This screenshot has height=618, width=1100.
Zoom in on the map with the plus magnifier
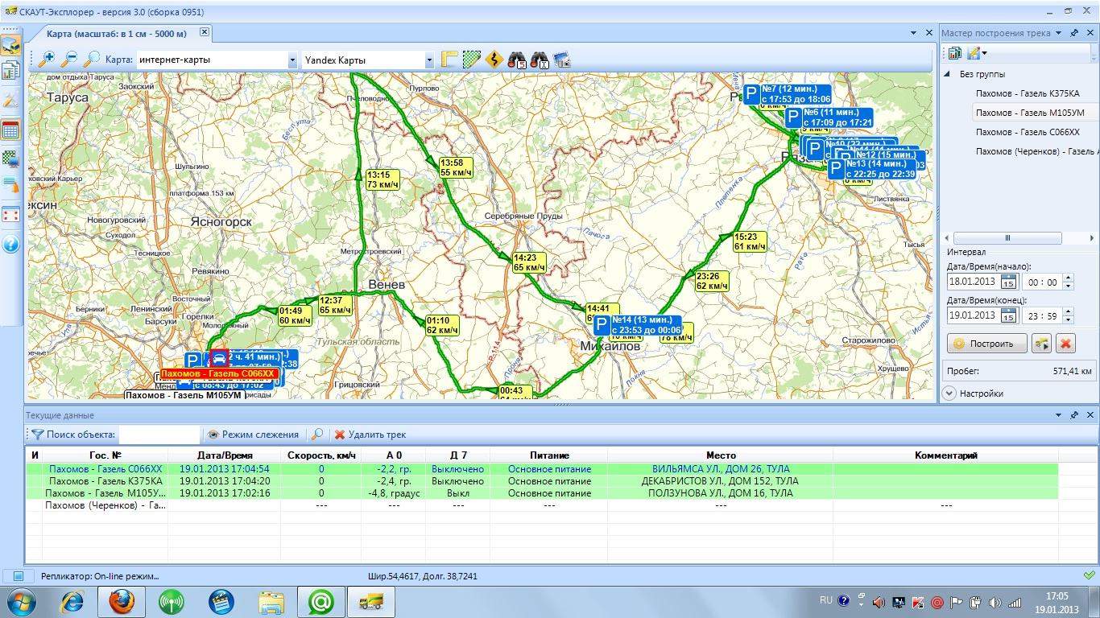[48, 59]
